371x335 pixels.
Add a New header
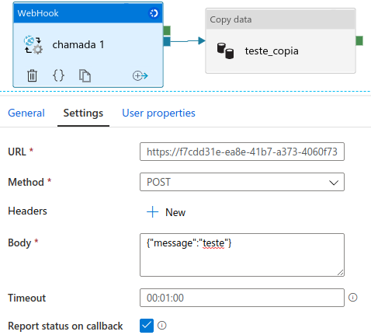pos(166,212)
